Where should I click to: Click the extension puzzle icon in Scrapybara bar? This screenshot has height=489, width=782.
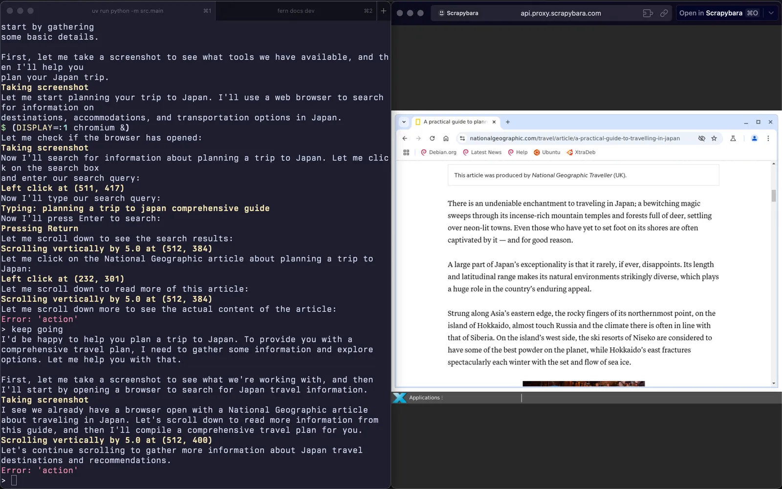648,13
